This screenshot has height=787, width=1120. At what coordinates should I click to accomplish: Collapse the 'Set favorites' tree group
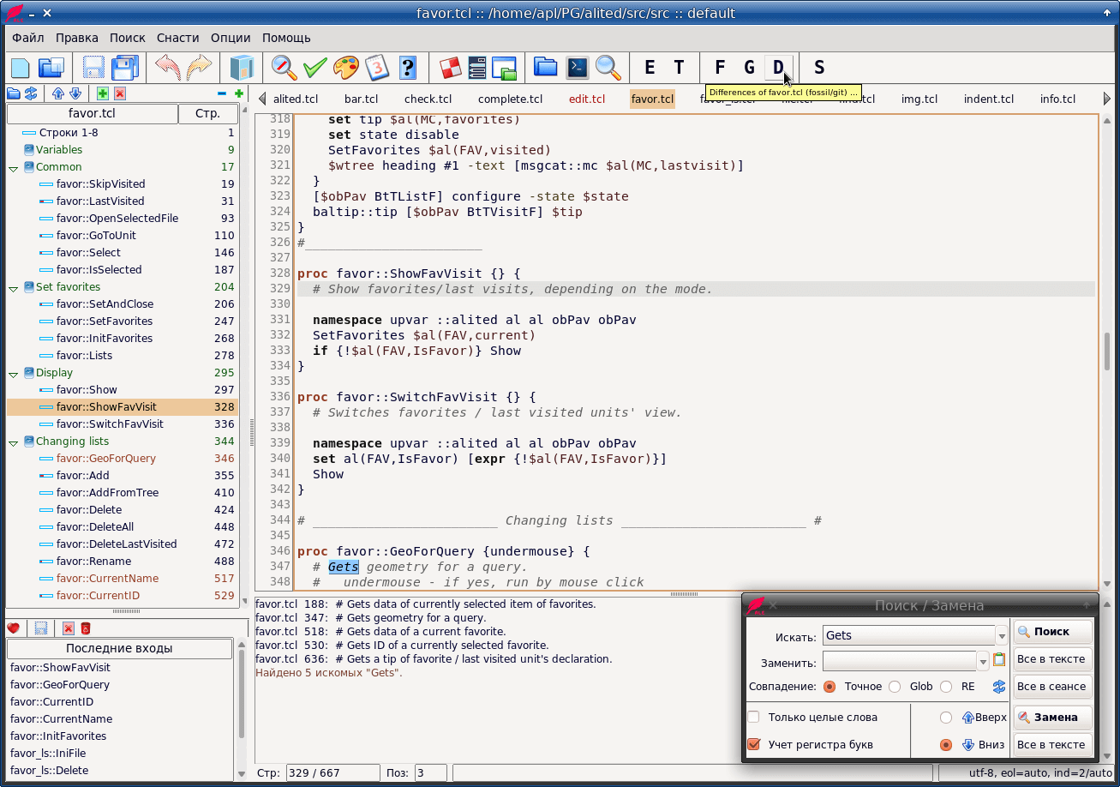(x=14, y=288)
